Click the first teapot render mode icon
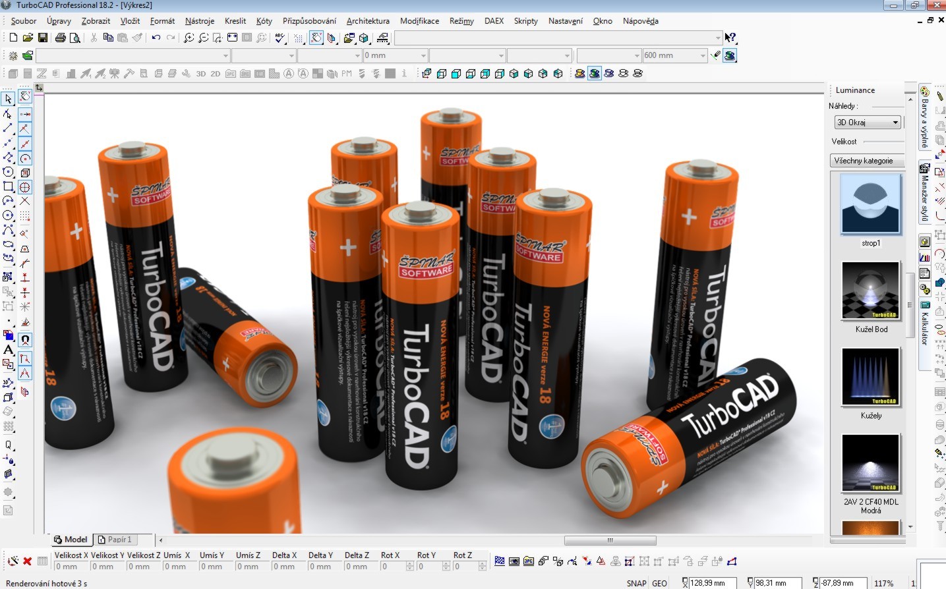 coord(580,74)
